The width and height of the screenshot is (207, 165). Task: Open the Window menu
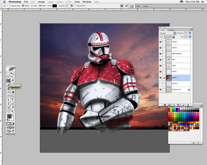[x=87, y=2]
